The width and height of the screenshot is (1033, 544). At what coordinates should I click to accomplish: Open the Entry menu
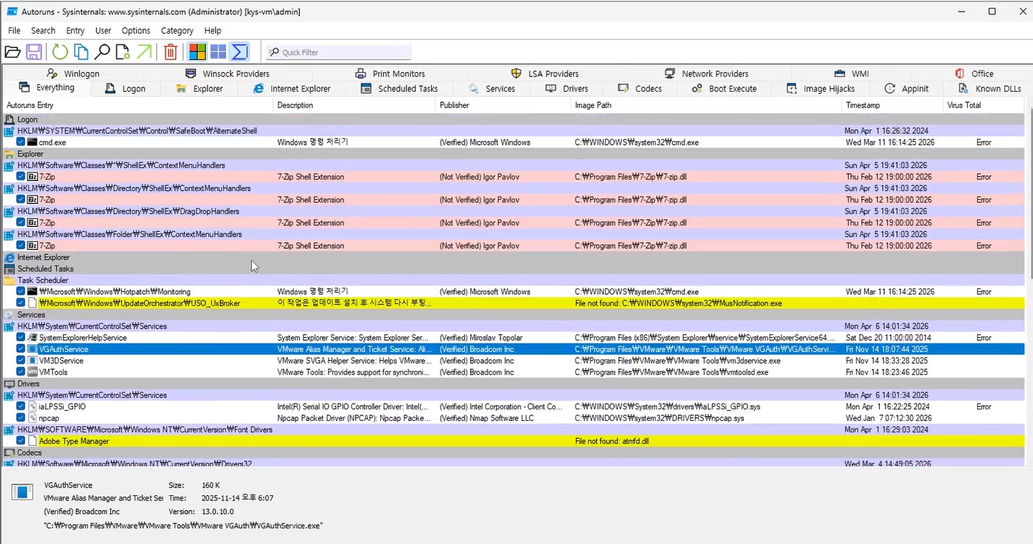pos(75,31)
